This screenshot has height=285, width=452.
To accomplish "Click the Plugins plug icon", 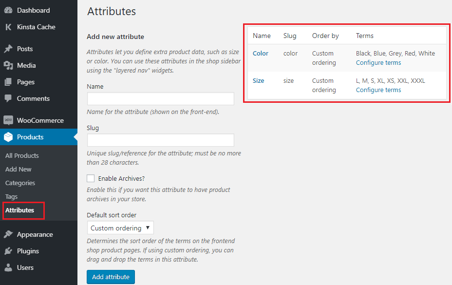I will click(x=8, y=251).
